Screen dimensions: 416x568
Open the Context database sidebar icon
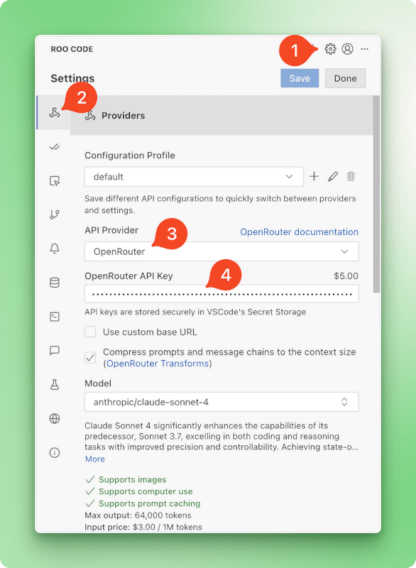pos(55,283)
